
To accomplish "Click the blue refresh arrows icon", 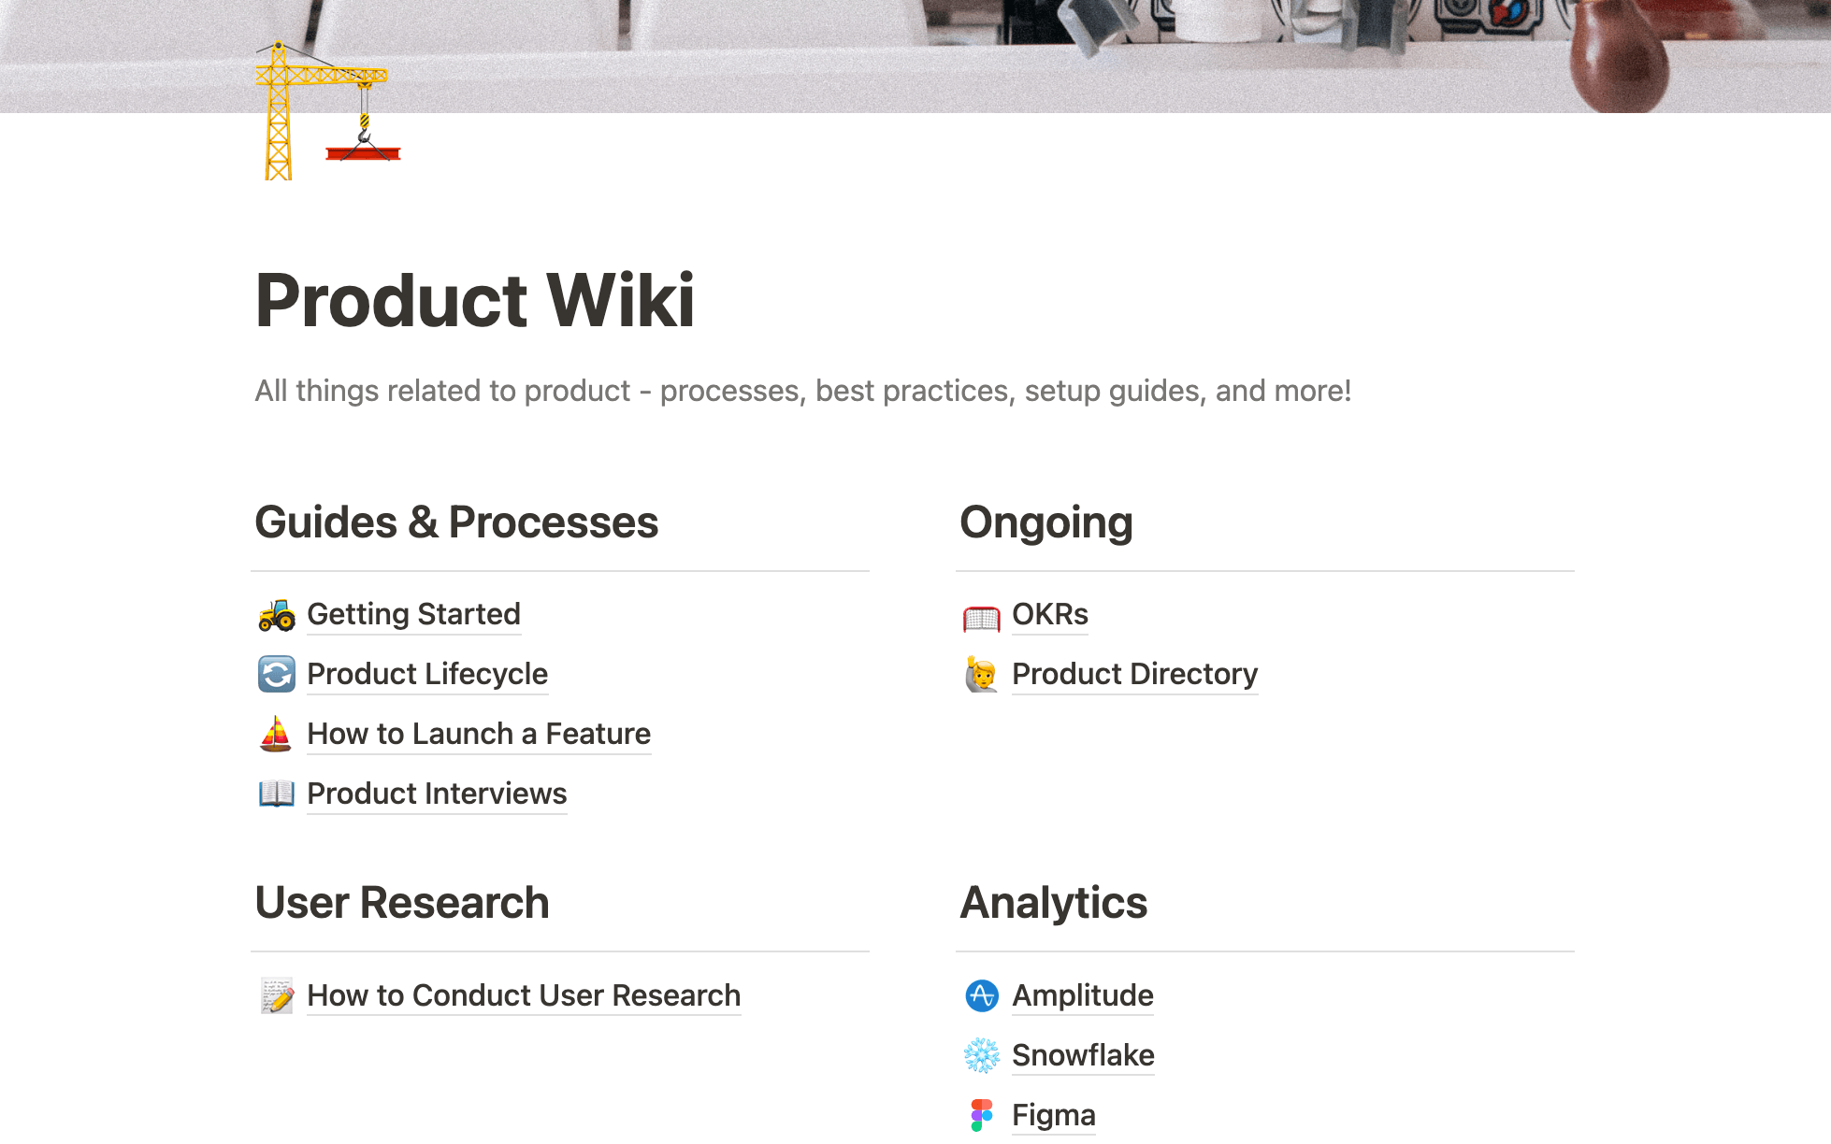I will tap(276, 675).
